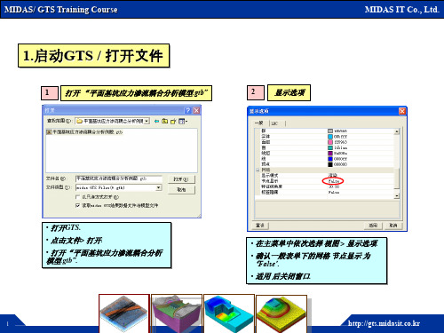This screenshot has height=333, width=444.
Task: Open the red-yellow mound contour thumbnail
Action: coord(281,313)
